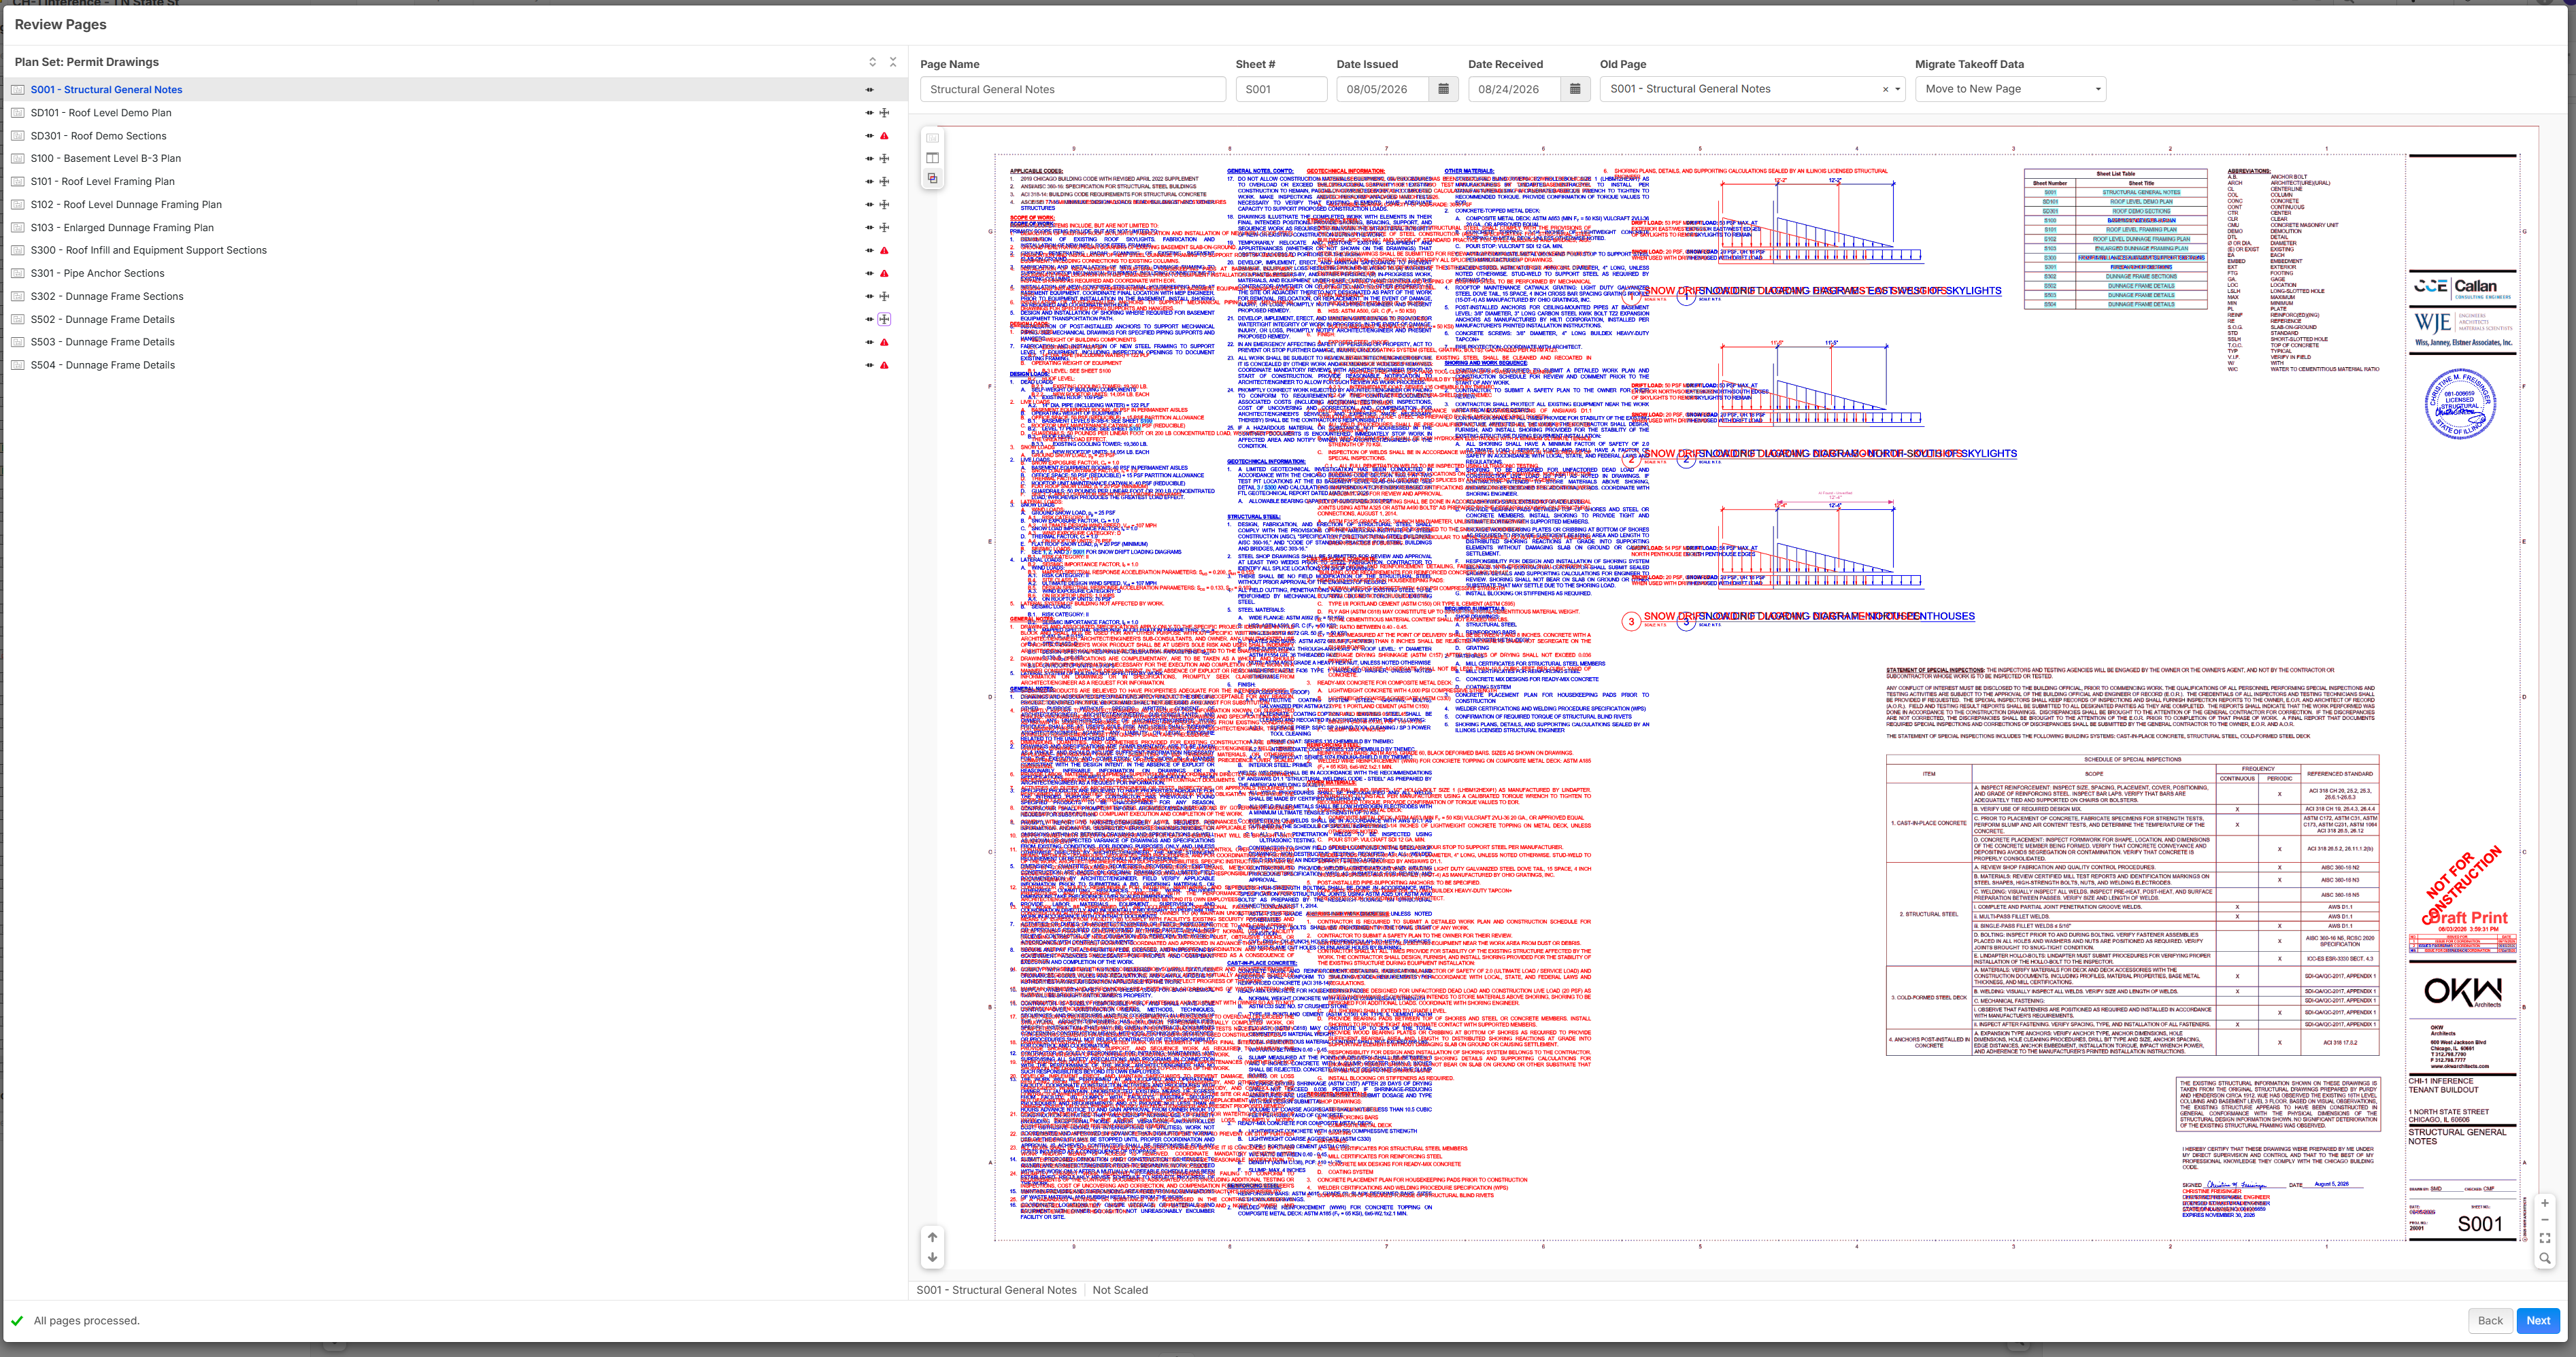Screen dimensions: 2576x1357
Task: Expand all items in the Plan Set
Action: point(872,62)
